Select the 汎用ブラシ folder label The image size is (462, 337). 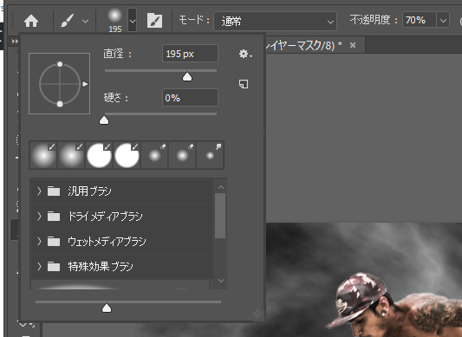(x=90, y=191)
